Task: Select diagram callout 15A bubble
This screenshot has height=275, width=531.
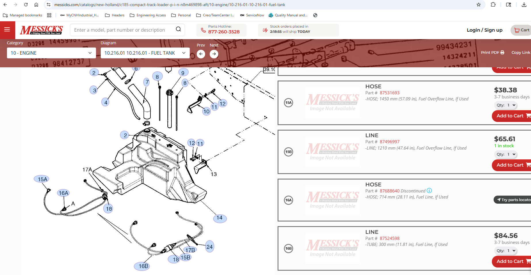Action: [x=42, y=179]
